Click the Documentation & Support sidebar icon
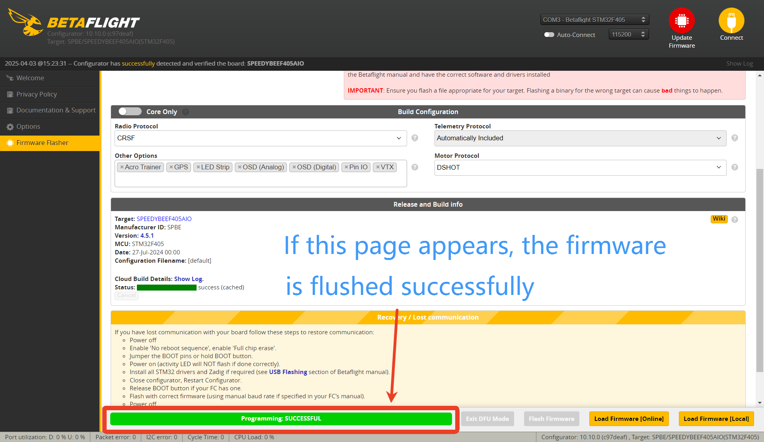 [x=10, y=110]
